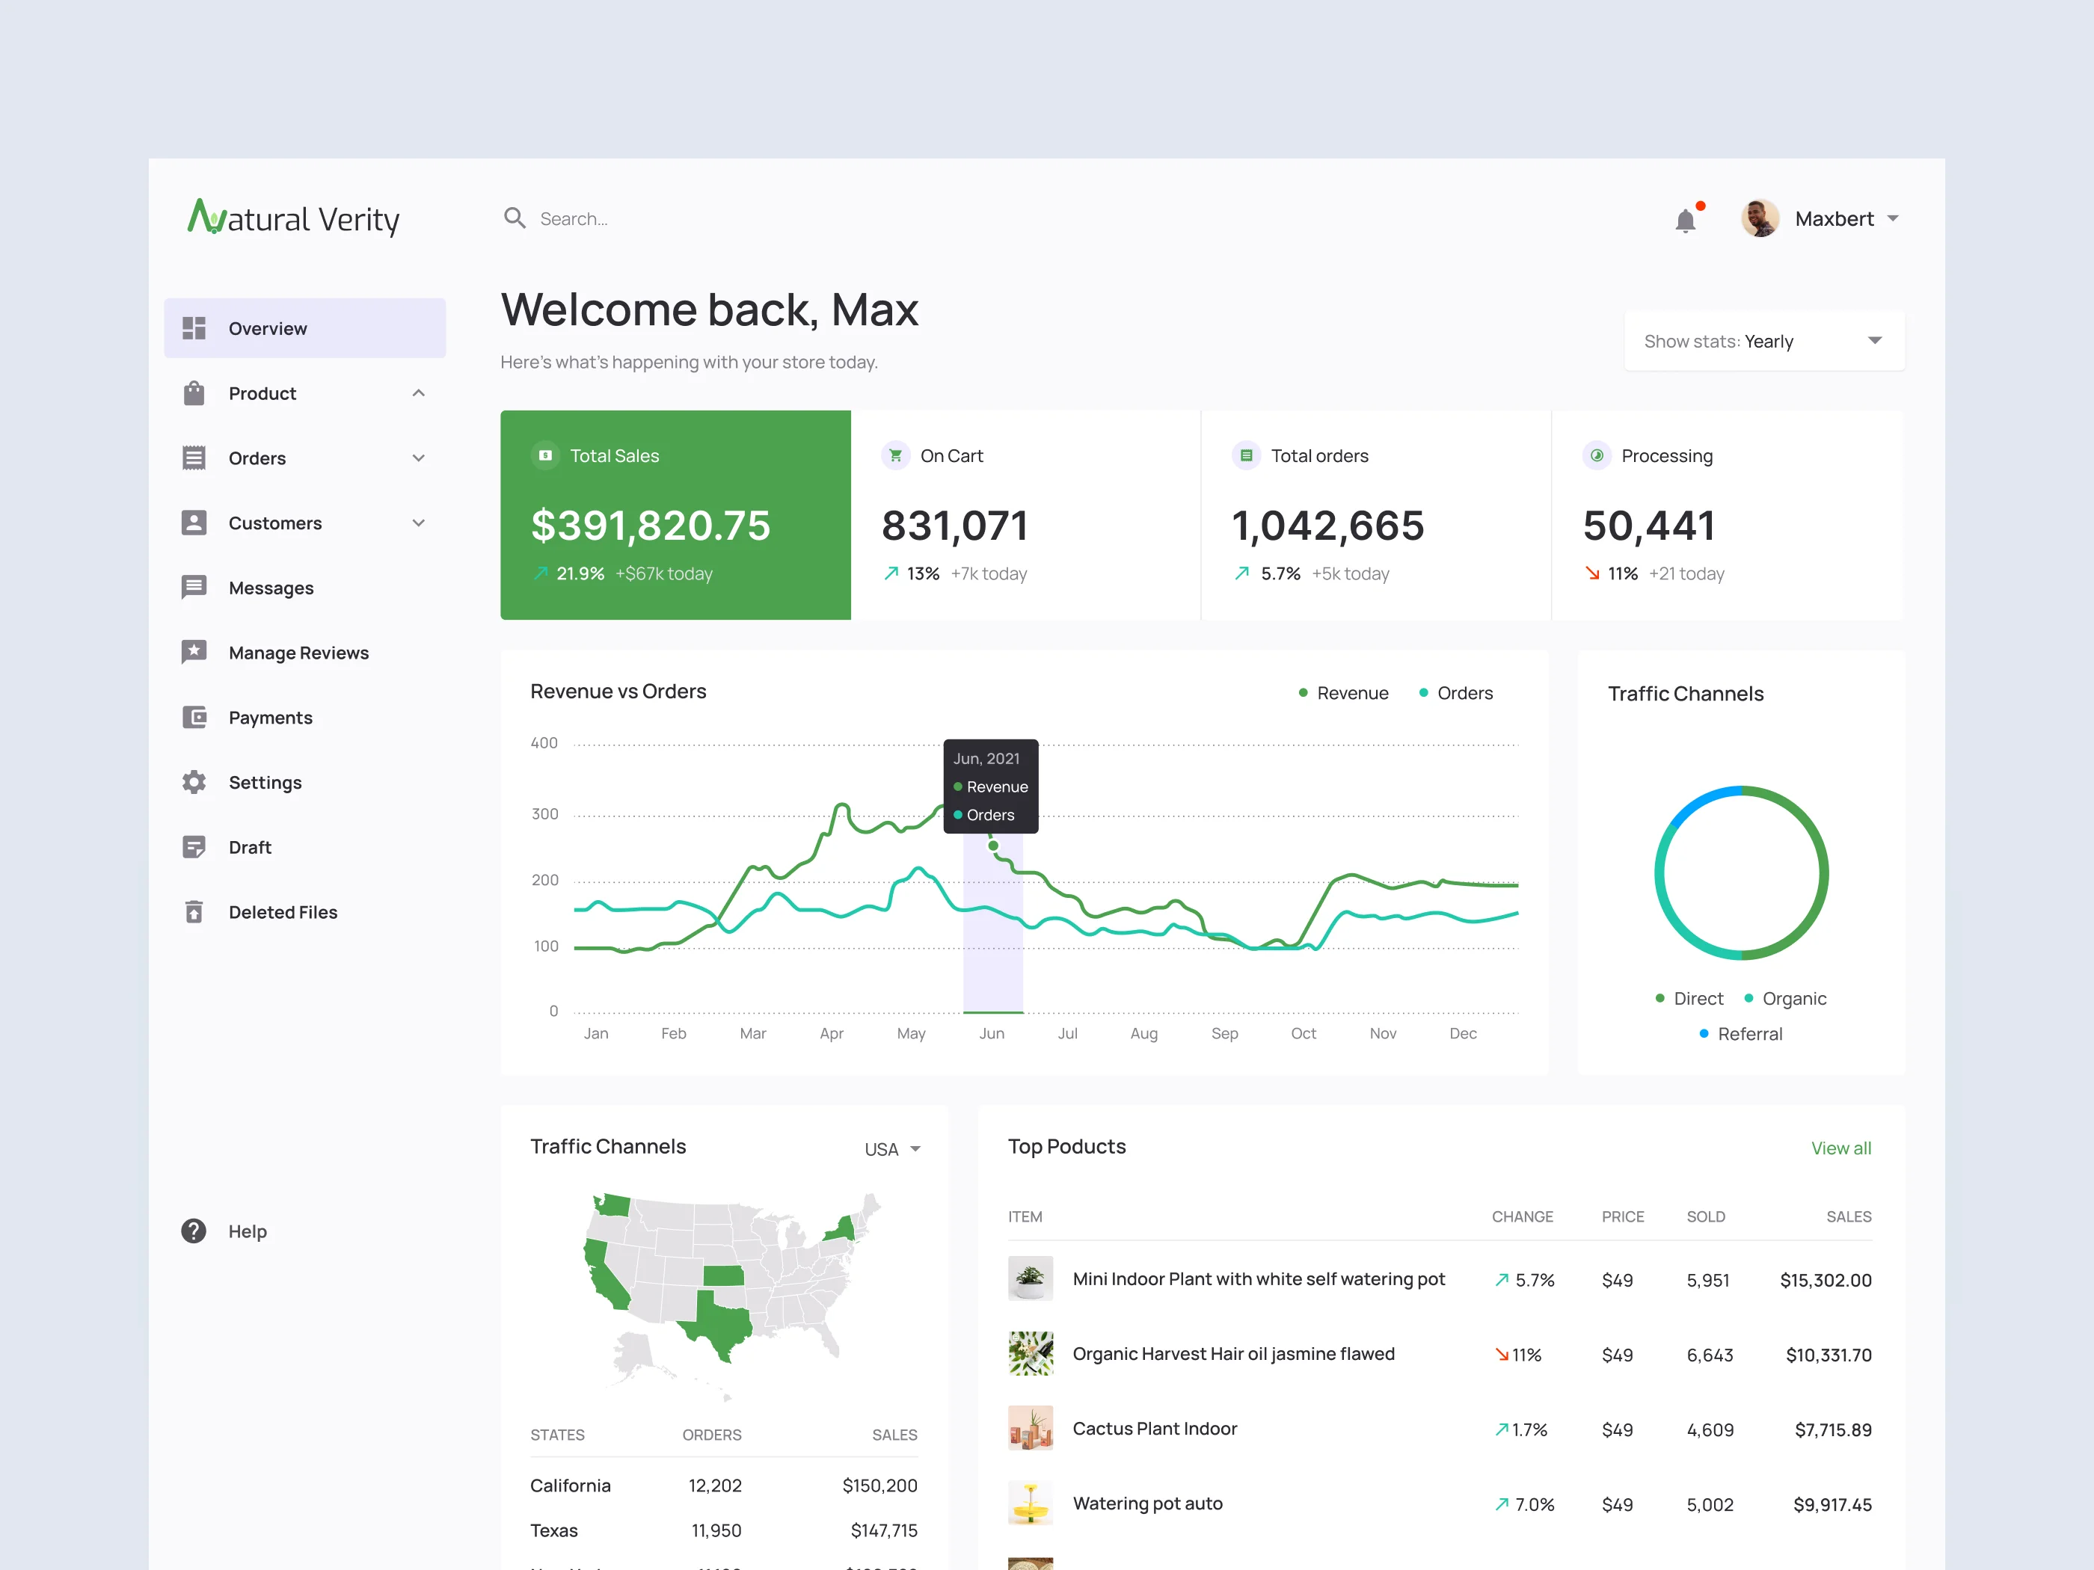This screenshot has width=2094, height=1570.
Task: Toggle the Orders series in chart legend
Action: point(1456,693)
